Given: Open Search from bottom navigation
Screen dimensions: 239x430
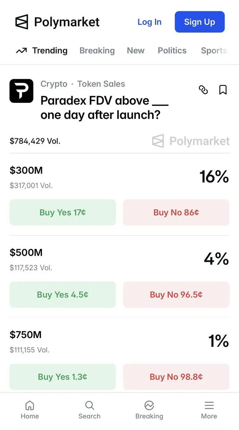Looking at the screenshot, I should [89, 406].
